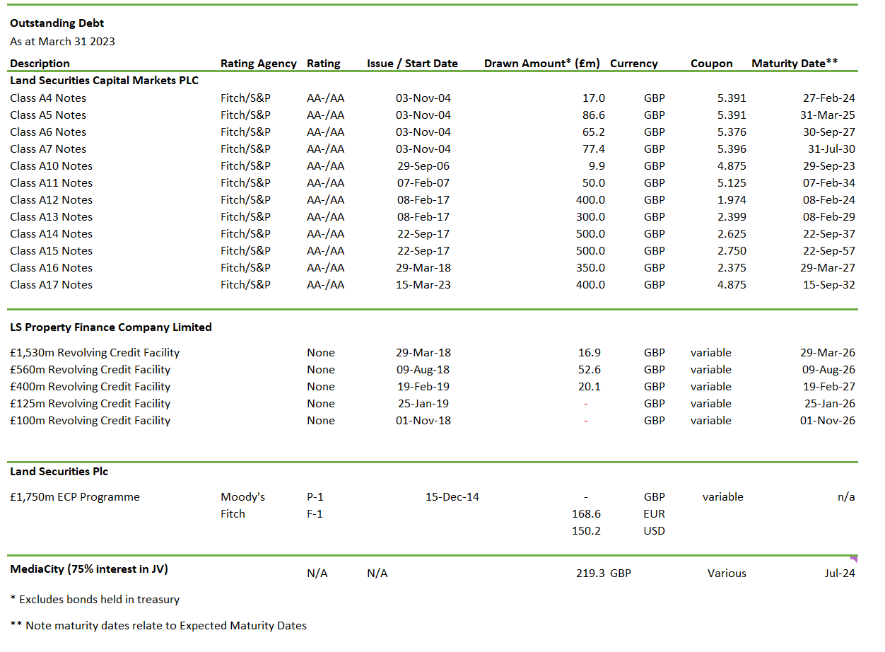
Task: Click the Description column header
Action: point(40,63)
